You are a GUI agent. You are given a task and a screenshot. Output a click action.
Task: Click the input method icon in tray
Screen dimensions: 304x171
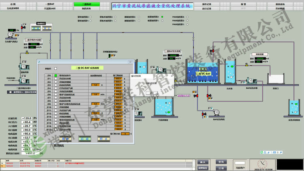(265, 152)
